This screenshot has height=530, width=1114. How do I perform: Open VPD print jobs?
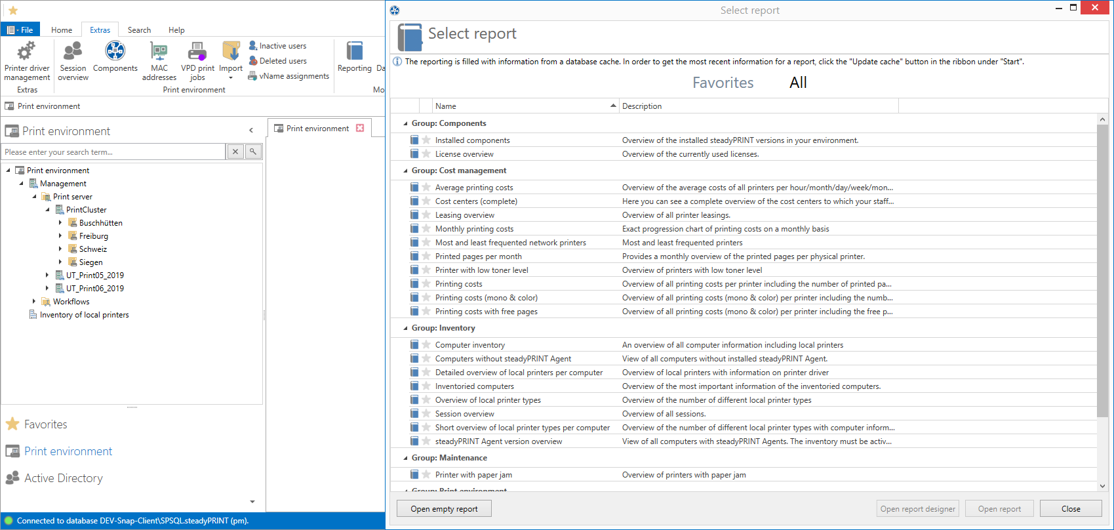pyautogui.click(x=197, y=61)
